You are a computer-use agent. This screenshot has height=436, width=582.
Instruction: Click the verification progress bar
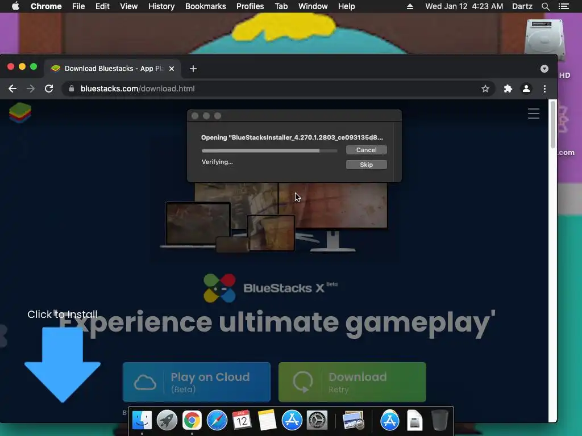(x=269, y=150)
